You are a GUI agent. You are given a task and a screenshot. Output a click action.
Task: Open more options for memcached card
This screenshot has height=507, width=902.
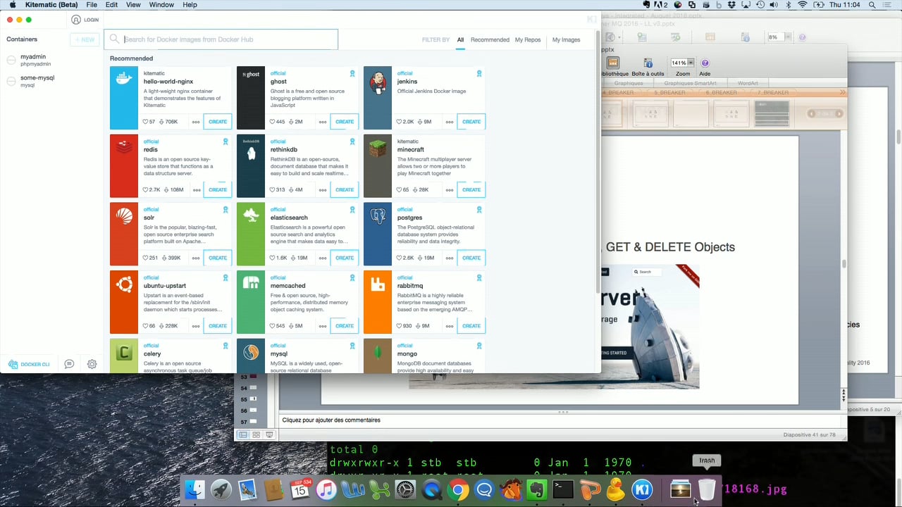pos(323,326)
